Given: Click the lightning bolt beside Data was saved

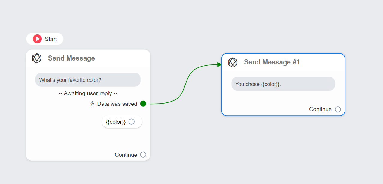Looking at the screenshot, I should coord(92,104).
